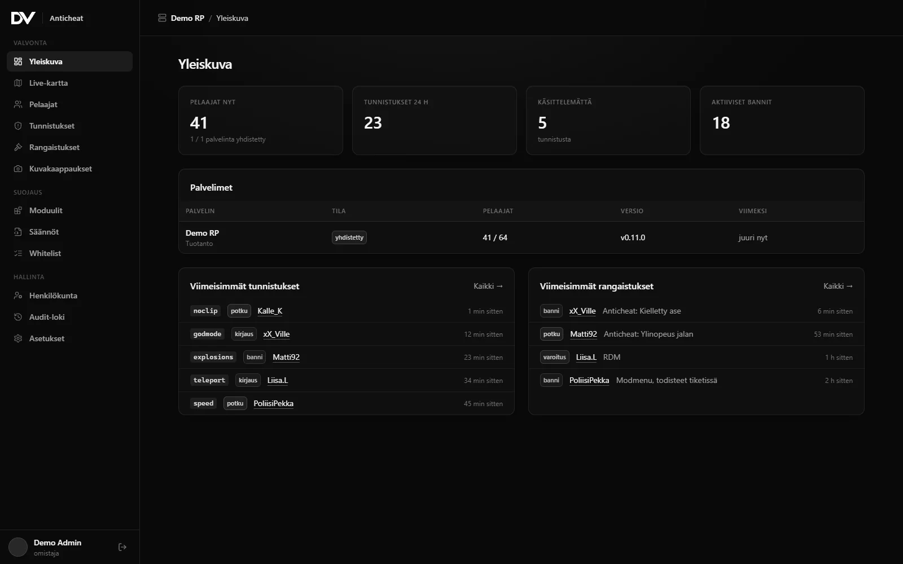This screenshot has height=564, width=903.
Task: Click the Yleiskuva dashboard icon
Action: tap(18, 61)
